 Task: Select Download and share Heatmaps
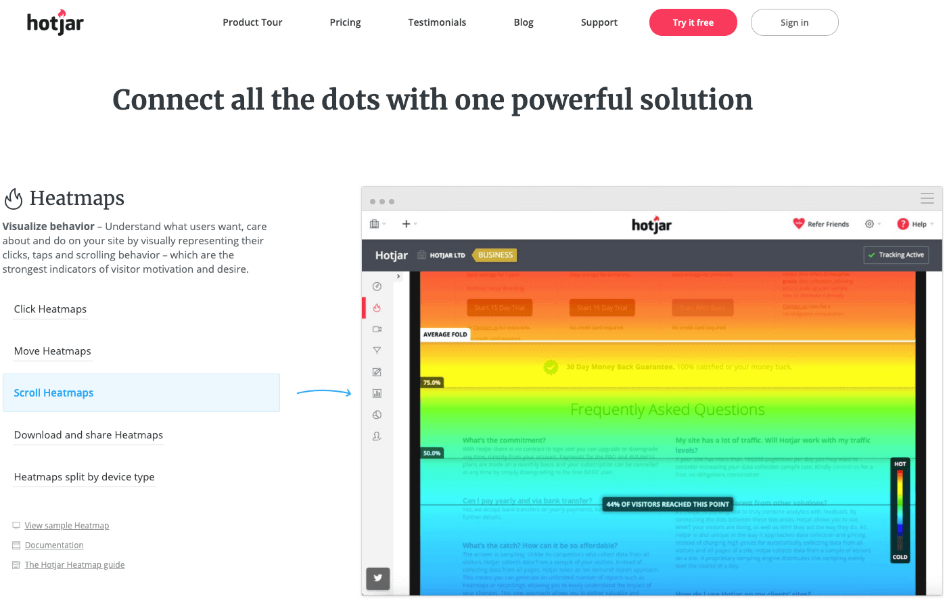point(89,435)
